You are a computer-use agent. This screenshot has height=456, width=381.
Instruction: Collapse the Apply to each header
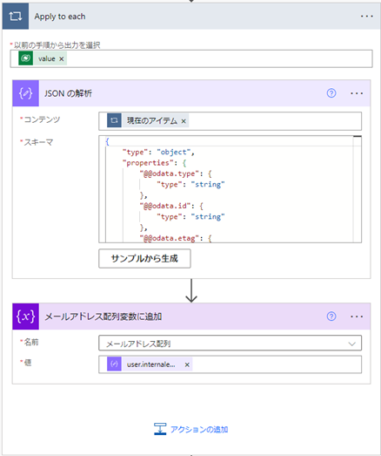[191, 17]
